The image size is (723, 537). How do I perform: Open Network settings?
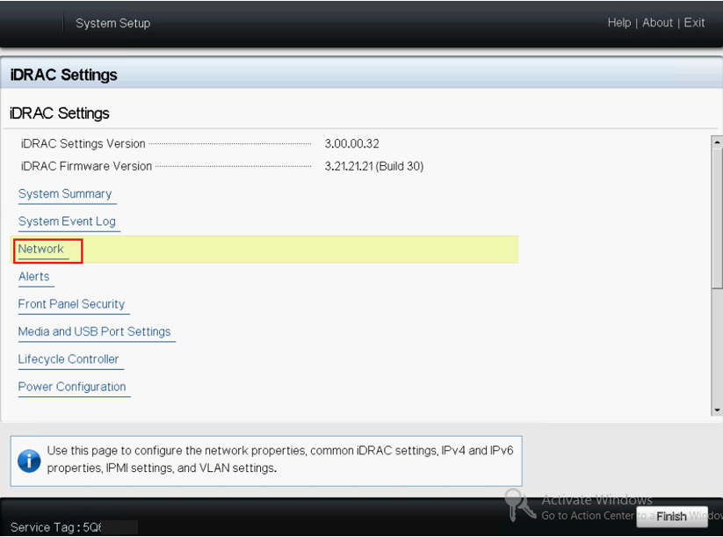click(x=41, y=249)
